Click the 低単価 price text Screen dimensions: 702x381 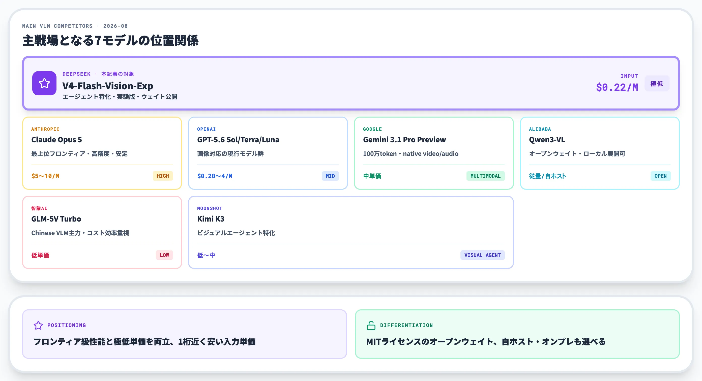(40, 255)
